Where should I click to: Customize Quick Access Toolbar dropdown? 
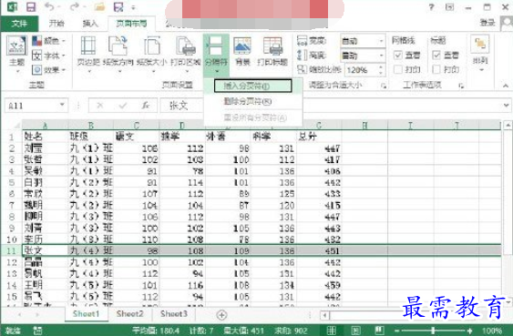(133, 7)
